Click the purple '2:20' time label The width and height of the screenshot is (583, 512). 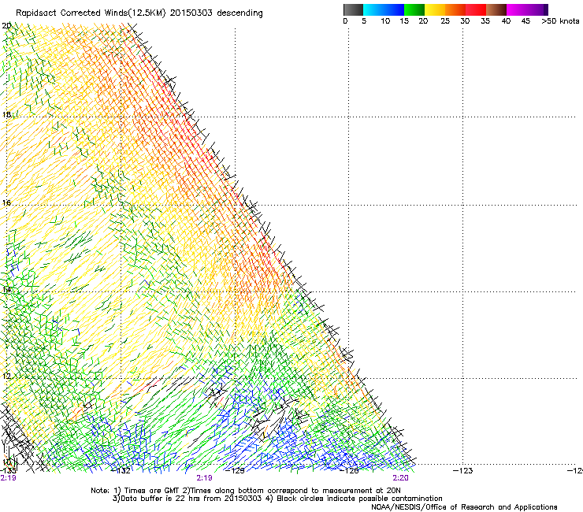[x=400, y=478]
